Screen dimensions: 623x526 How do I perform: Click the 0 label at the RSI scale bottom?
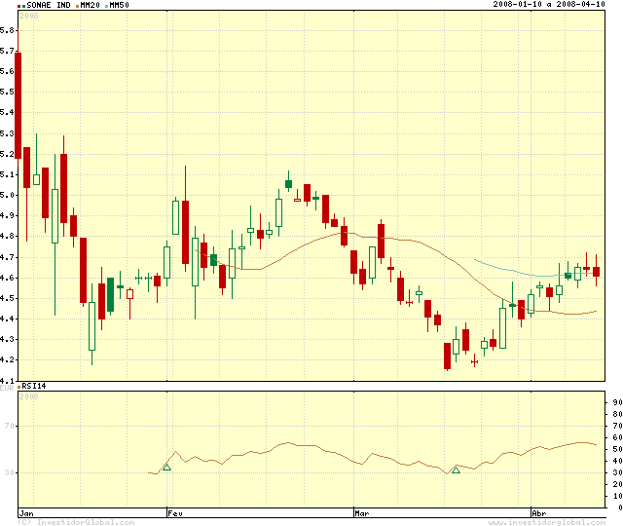tap(620, 507)
